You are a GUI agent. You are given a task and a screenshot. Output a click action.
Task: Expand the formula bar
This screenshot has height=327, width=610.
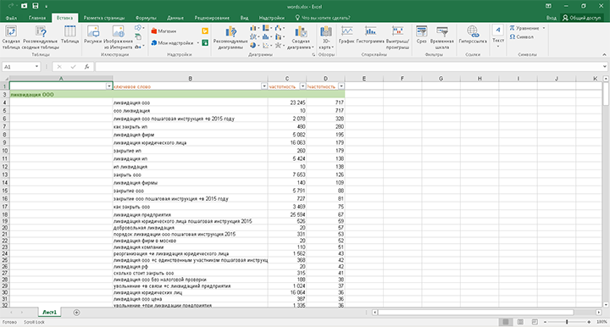tap(605, 67)
